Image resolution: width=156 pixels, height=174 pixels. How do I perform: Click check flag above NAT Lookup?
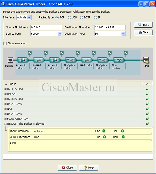tap(94, 53)
